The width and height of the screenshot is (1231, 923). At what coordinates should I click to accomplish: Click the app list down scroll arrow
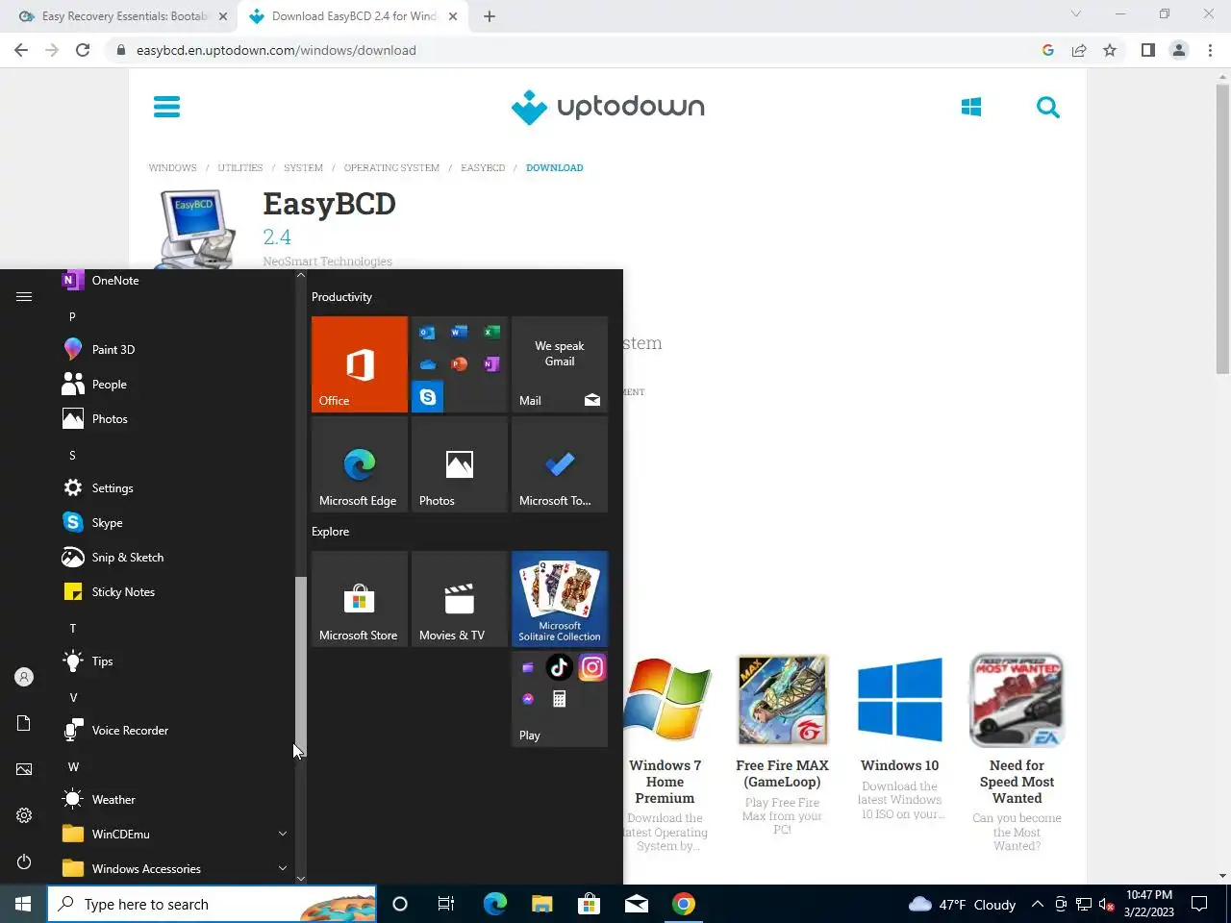[301, 878]
